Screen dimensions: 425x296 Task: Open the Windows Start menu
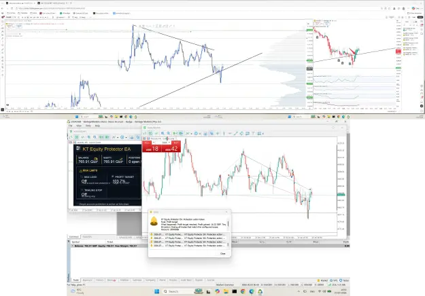156,291
